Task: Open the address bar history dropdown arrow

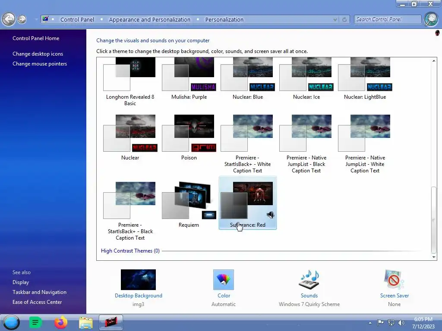Action: pyautogui.click(x=335, y=19)
